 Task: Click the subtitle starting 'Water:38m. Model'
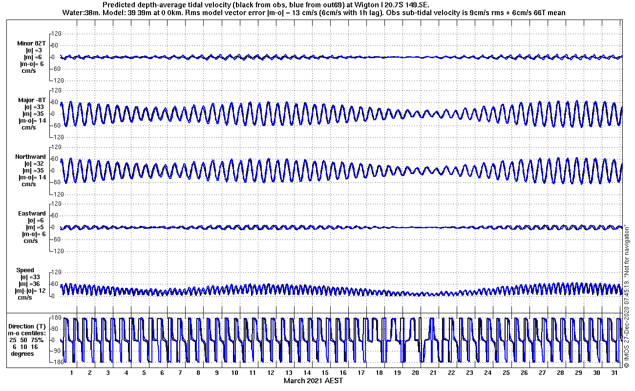coord(314,13)
